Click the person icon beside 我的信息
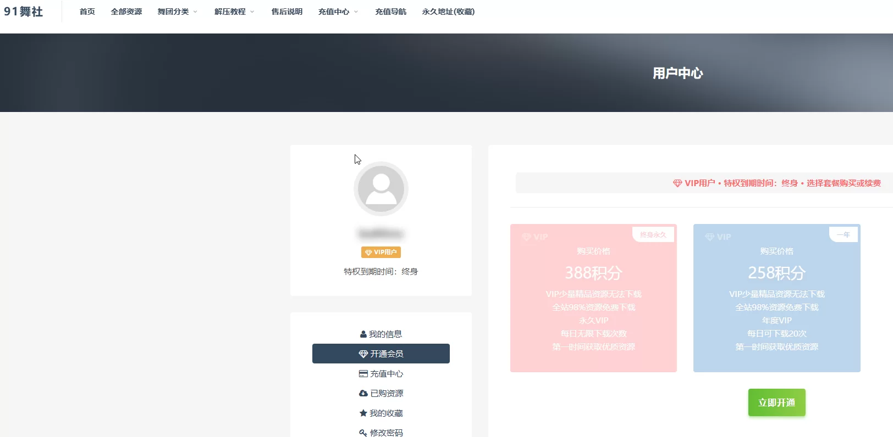 [x=363, y=334]
